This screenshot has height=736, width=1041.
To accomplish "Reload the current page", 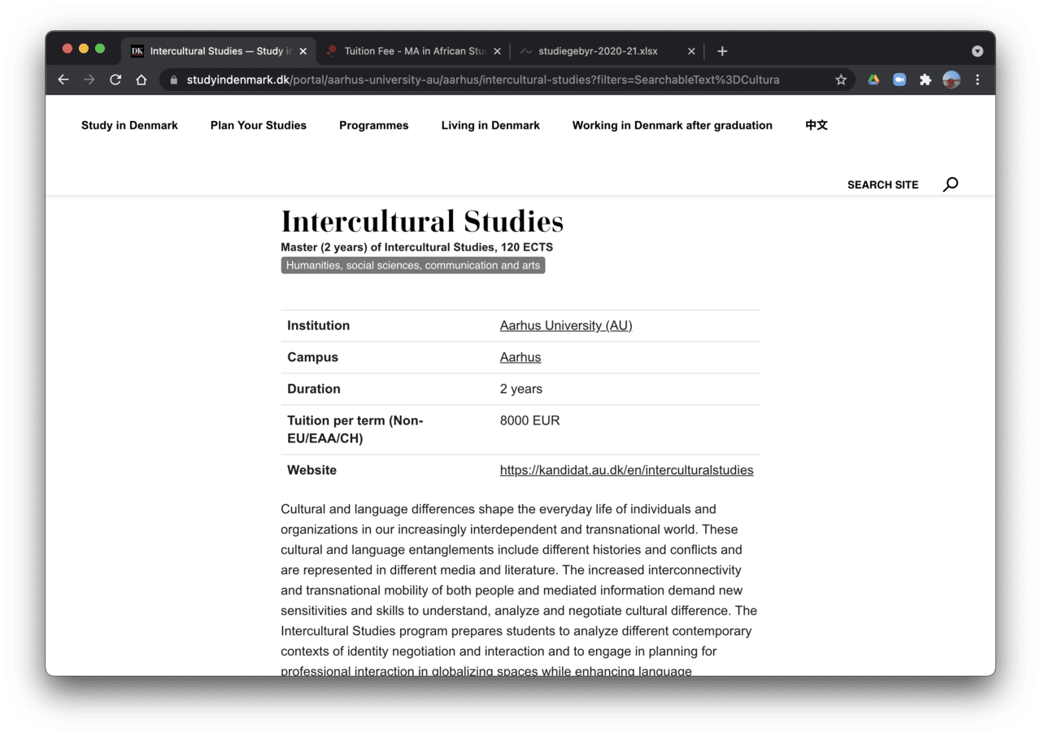I will coord(115,80).
